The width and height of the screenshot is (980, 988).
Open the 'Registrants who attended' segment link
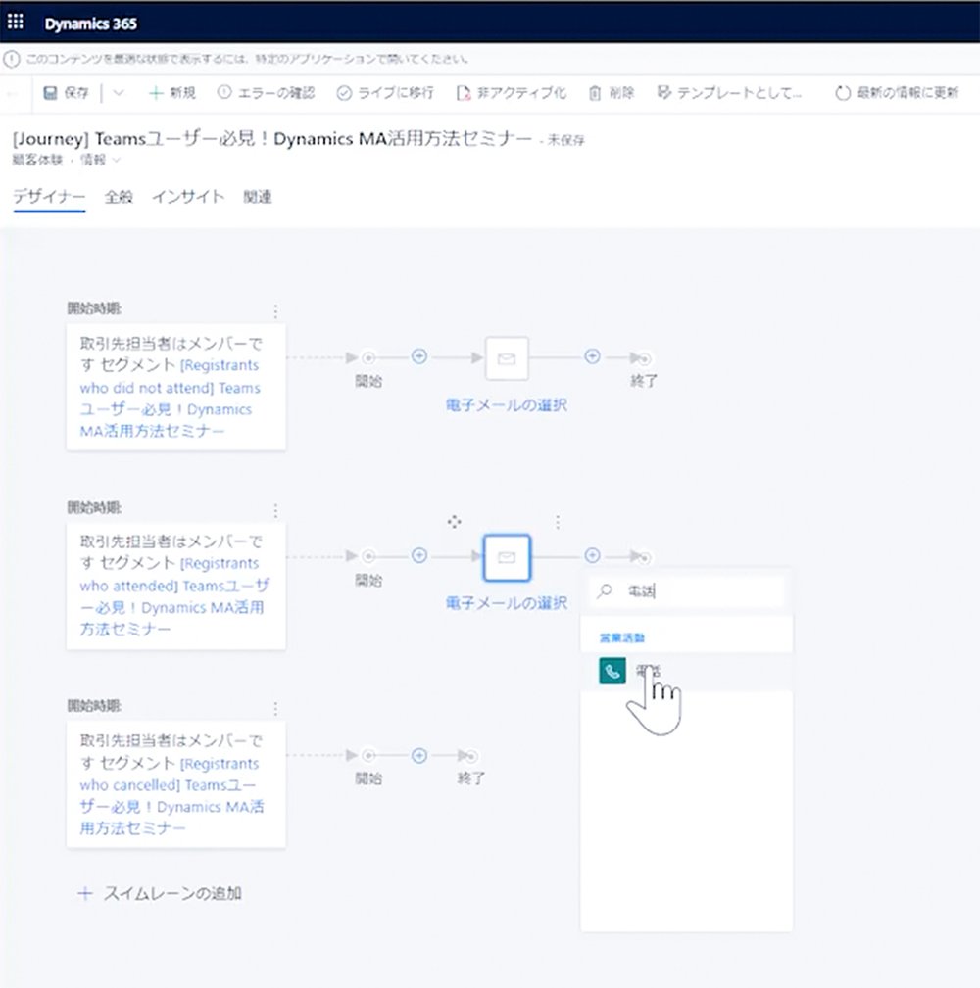click(174, 596)
